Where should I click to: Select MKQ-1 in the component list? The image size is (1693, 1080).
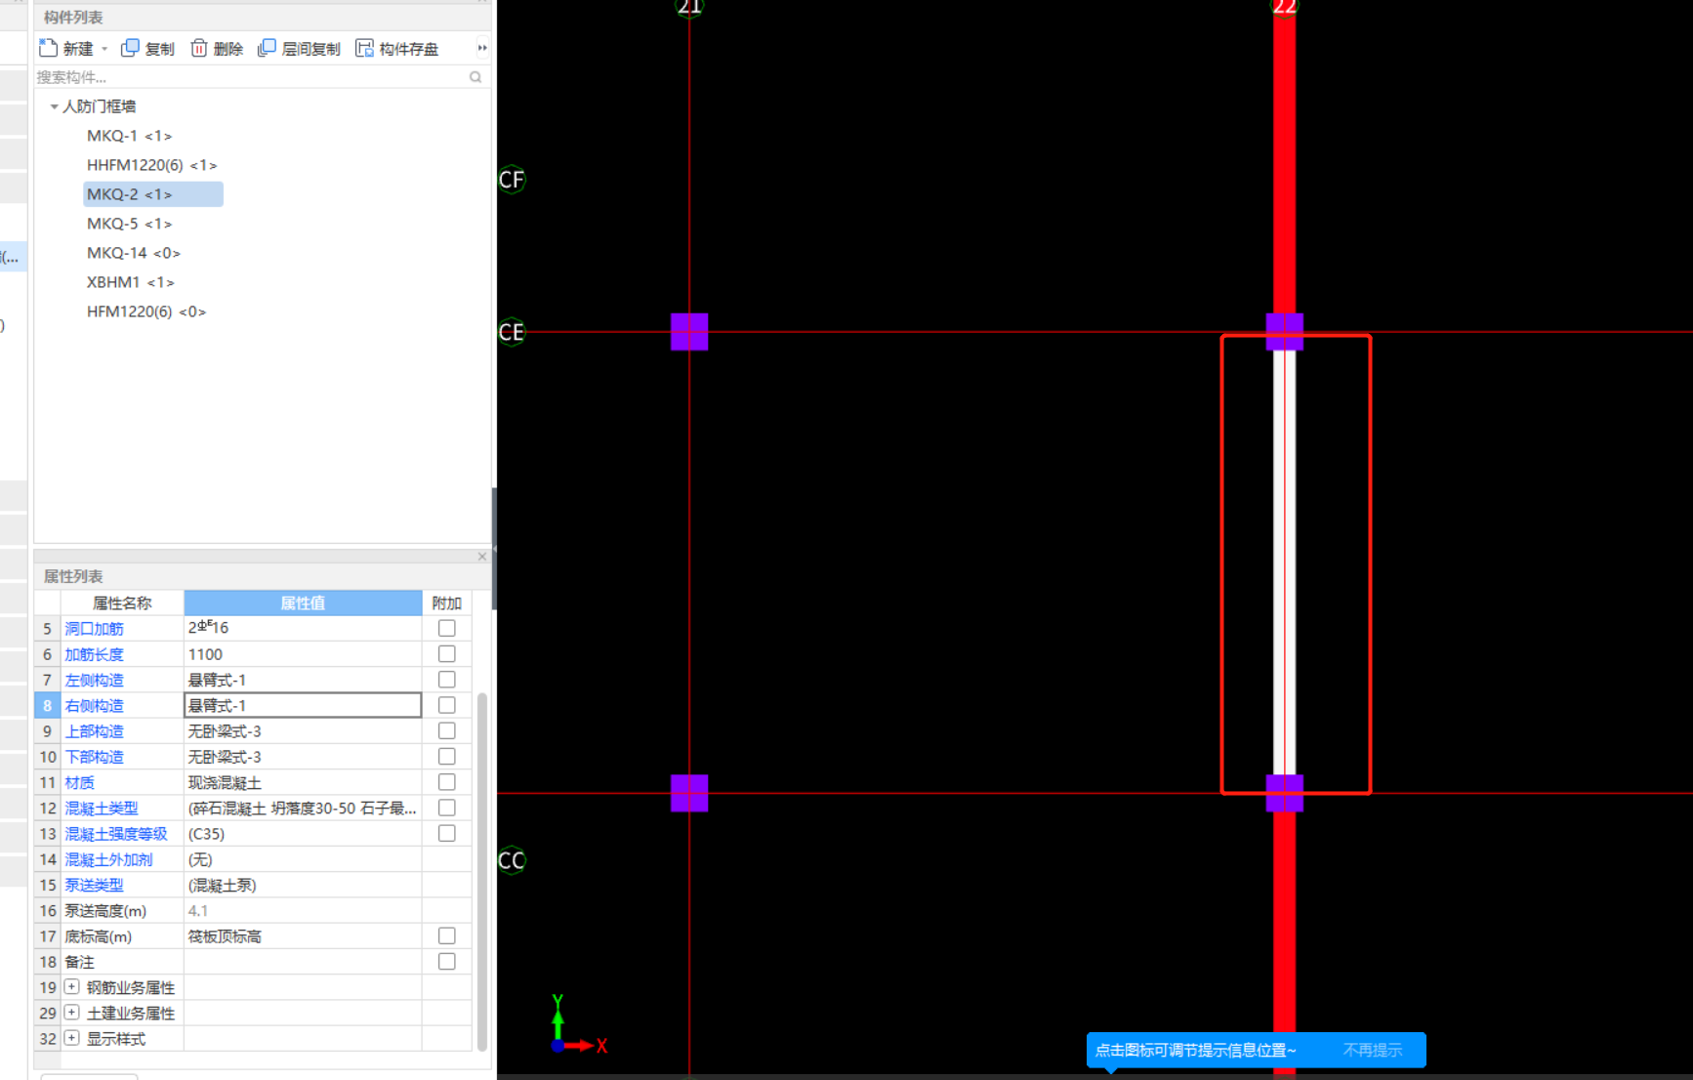pyautogui.click(x=129, y=136)
